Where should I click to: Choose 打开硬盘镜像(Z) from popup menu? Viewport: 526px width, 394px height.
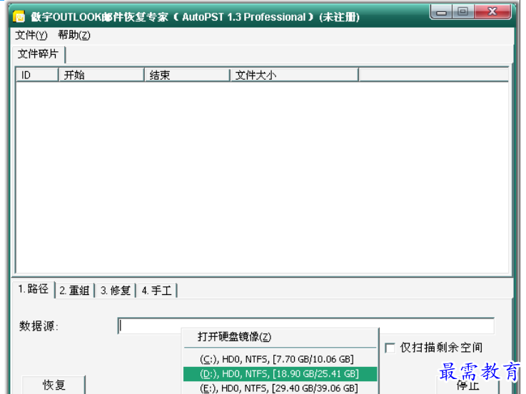[280, 337]
